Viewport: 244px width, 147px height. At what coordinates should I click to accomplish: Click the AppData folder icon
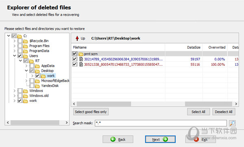click(37, 66)
